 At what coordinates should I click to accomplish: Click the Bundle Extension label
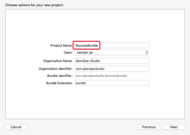point(59,83)
